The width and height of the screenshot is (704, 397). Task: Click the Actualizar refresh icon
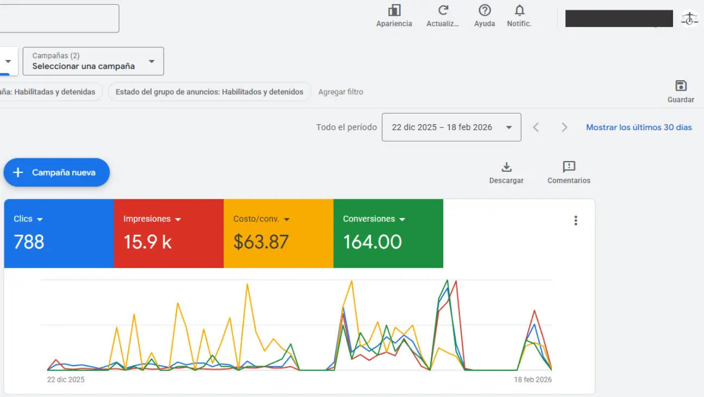coord(443,11)
